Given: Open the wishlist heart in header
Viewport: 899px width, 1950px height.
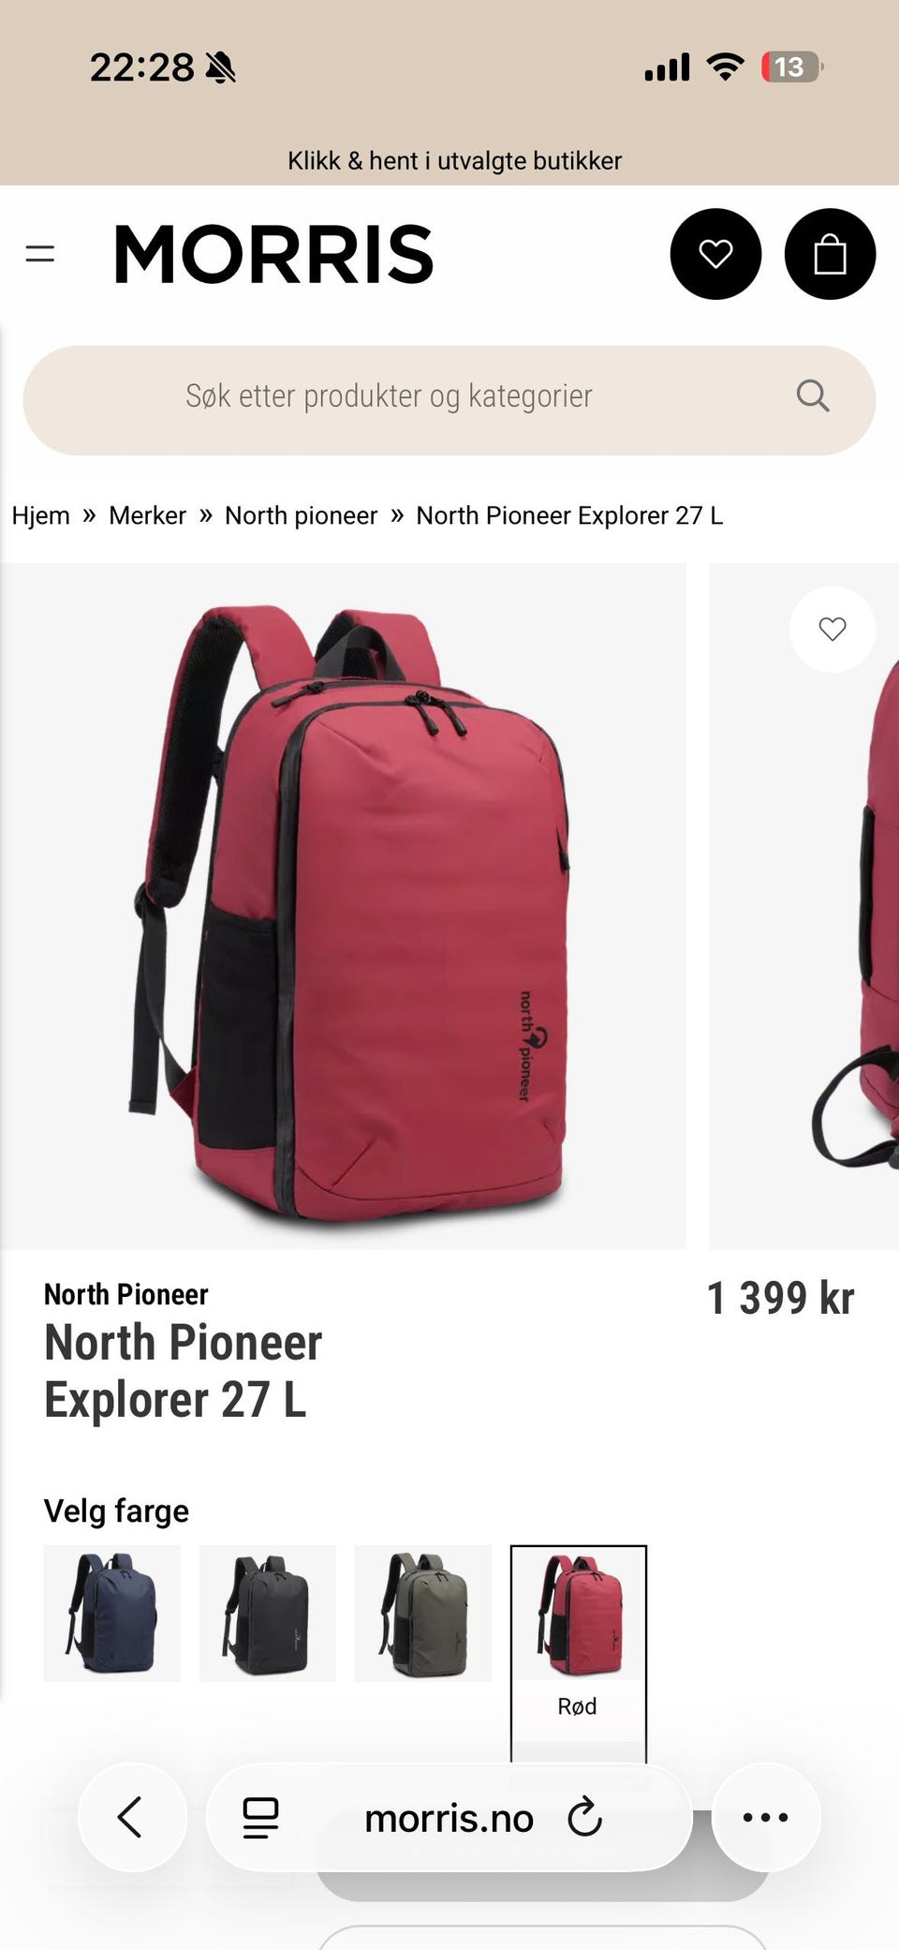Looking at the screenshot, I should pyautogui.click(x=715, y=254).
